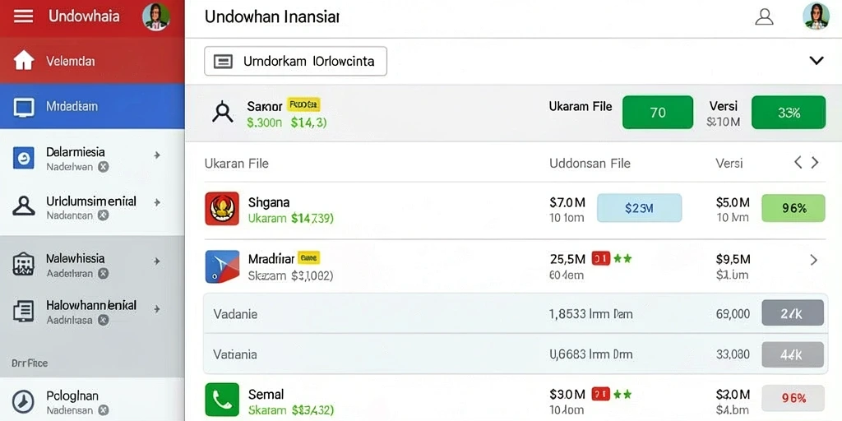842x421 pixels.
Task: Click the user outline icon in top bar
Action: coord(764,16)
